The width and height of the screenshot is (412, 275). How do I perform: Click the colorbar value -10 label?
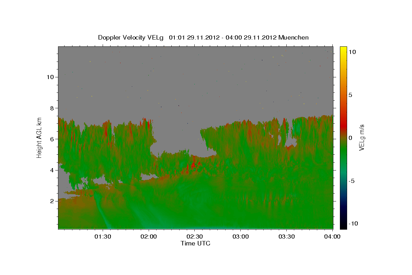click(353, 224)
